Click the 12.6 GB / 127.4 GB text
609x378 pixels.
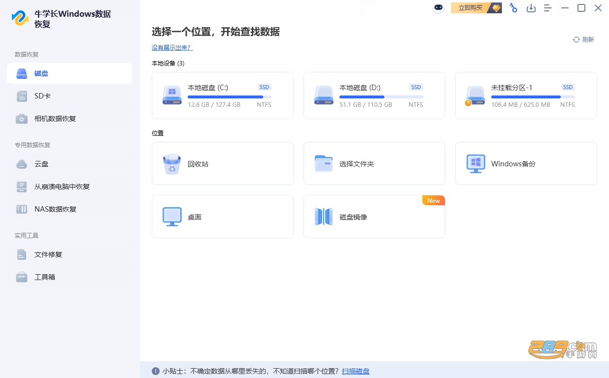(214, 105)
